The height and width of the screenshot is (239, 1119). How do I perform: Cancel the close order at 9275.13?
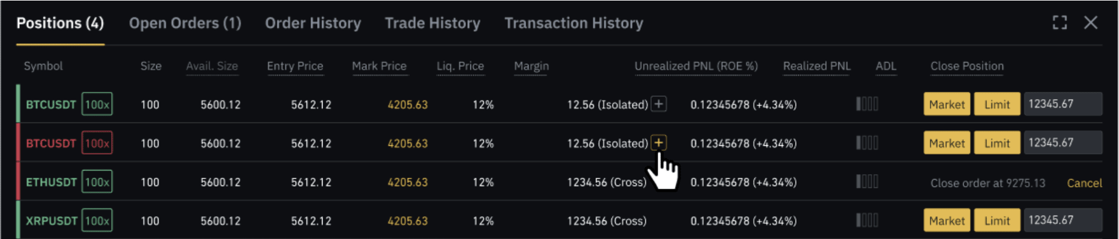1084,183
